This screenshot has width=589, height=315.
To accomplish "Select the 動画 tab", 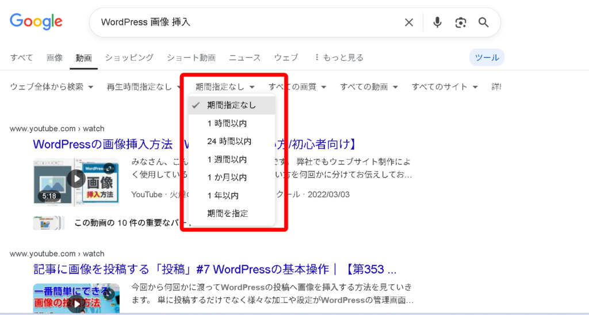I will pyautogui.click(x=83, y=58).
